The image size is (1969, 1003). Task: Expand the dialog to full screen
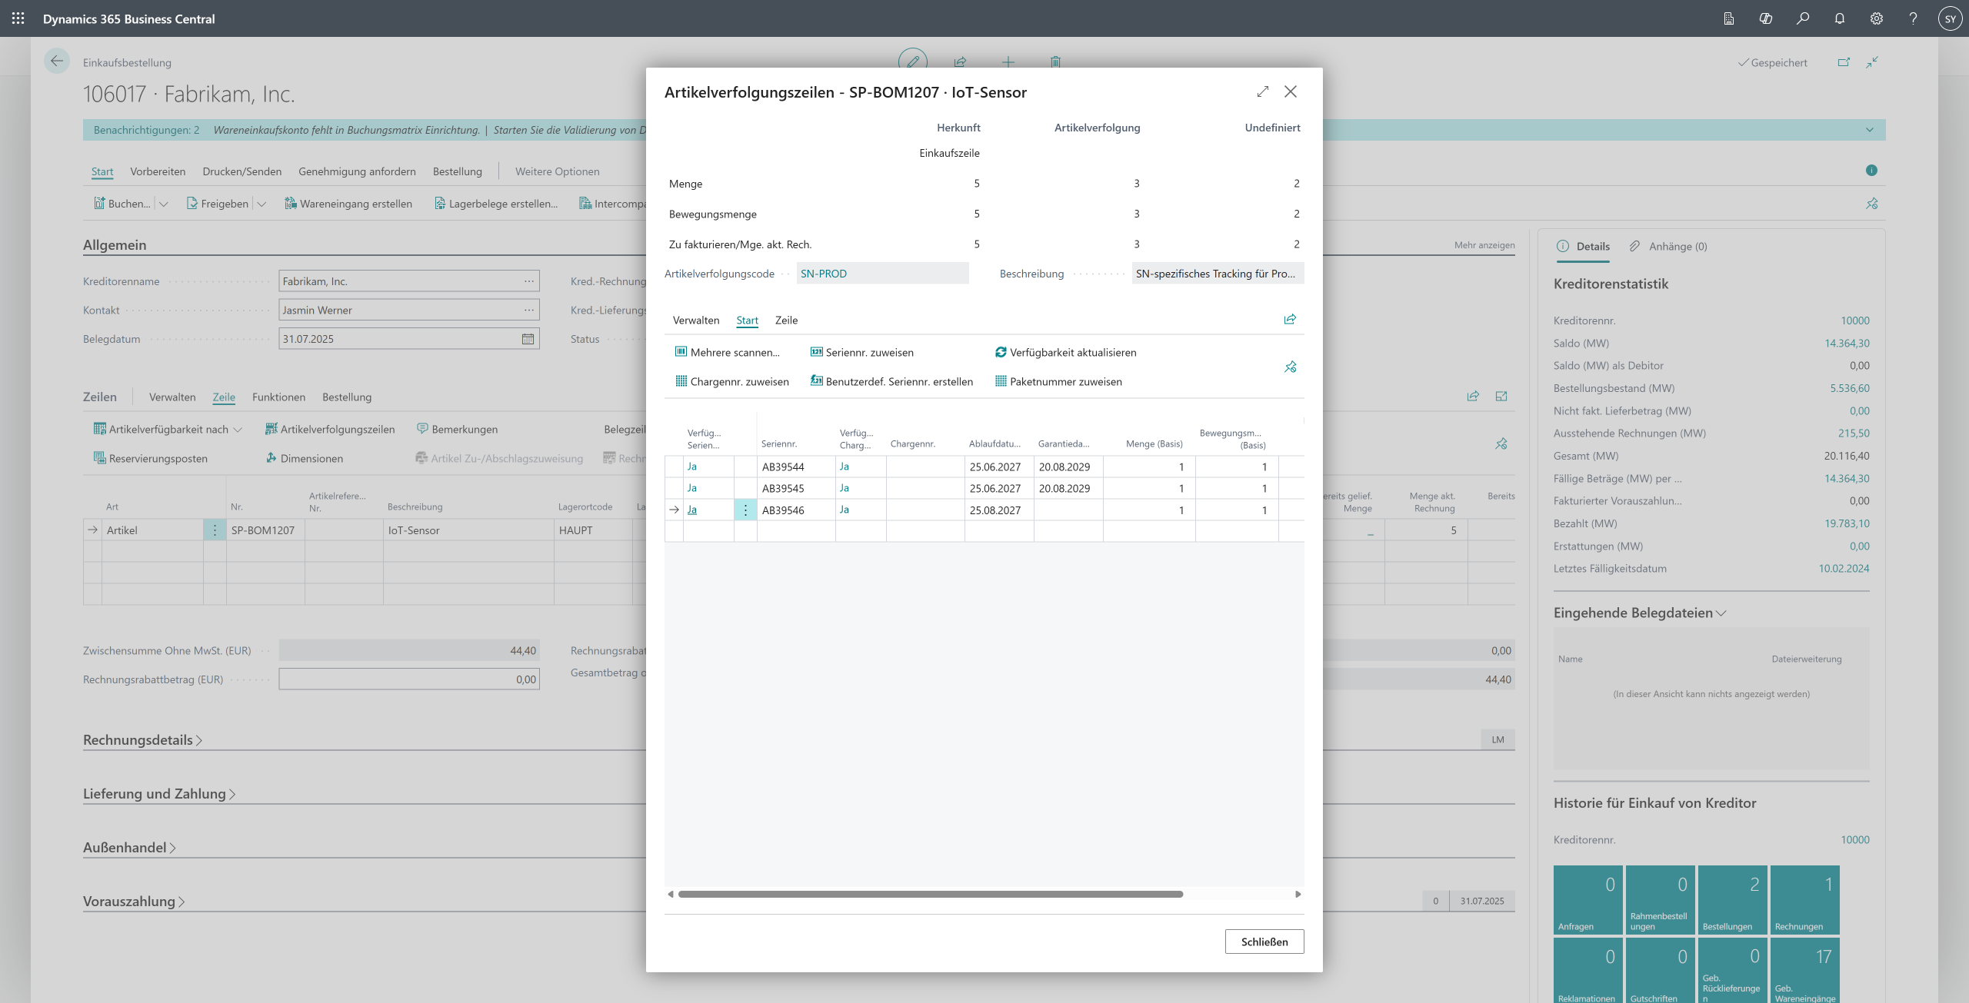pos(1263,91)
